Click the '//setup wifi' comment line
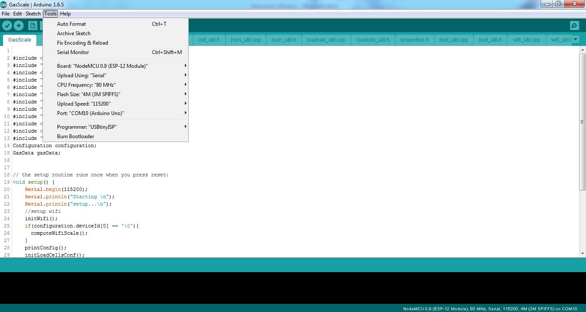 [x=43, y=211]
